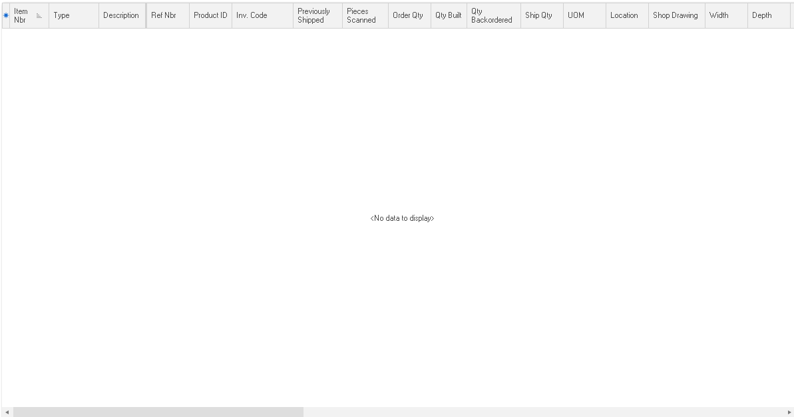Screen dimensions: 794x417
Task: Select the Previously Shipped column header
Action: click(317, 15)
